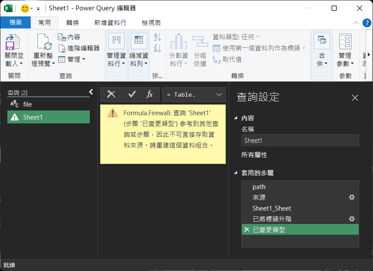Click the query name field Sheet1
Viewport: 373px width, 271px height.
(300, 140)
